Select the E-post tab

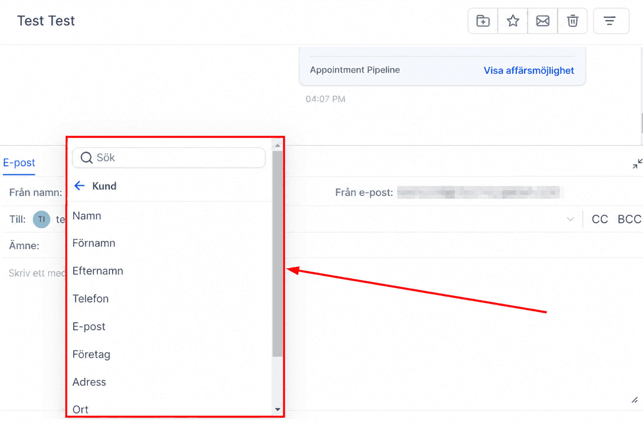[19, 163]
